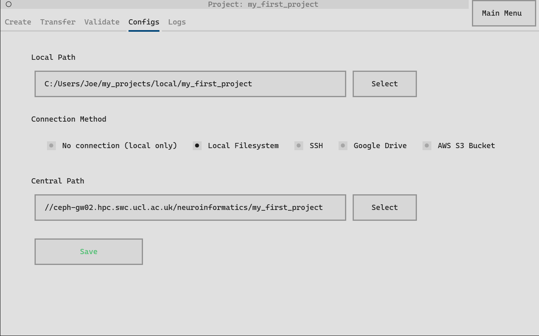Screen dimensions: 539x336
Task: Click the Local Path input field
Action: coord(190,84)
